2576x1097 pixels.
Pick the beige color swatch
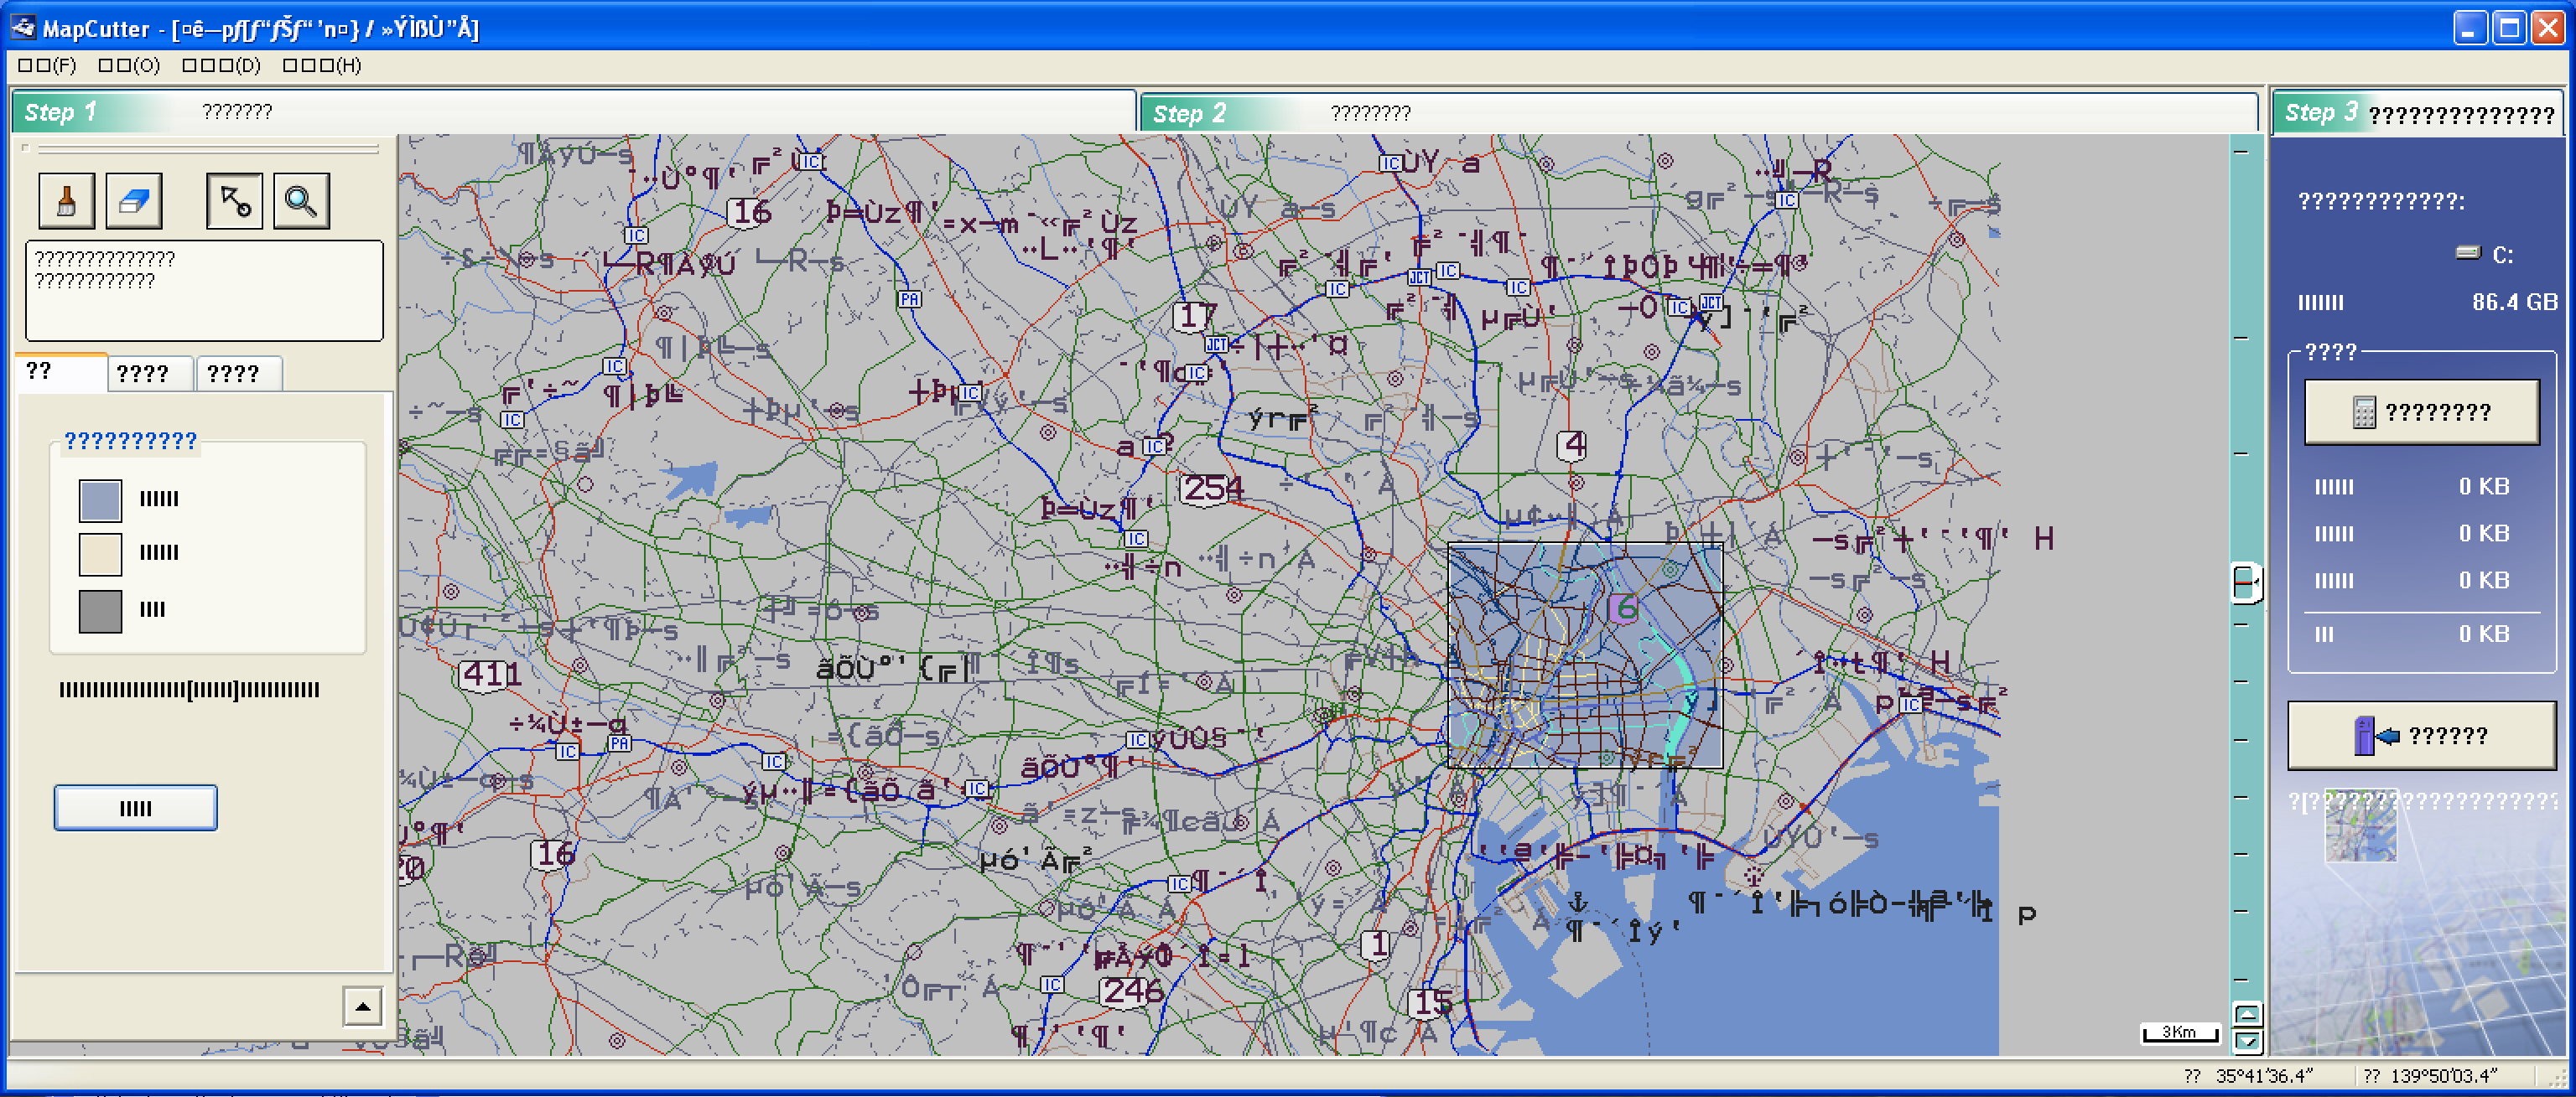100,555
